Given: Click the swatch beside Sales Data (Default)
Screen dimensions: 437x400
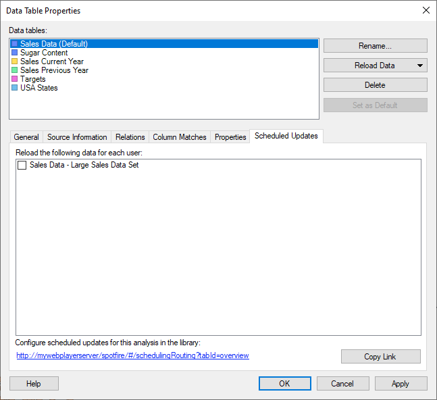Looking at the screenshot, I should coord(14,44).
